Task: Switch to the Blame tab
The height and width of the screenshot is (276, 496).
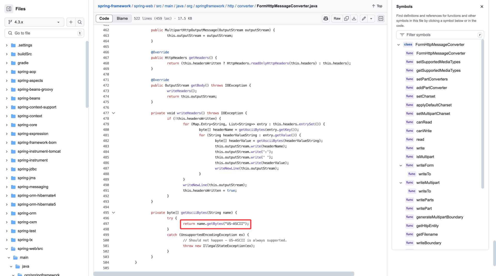Action: coord(122,18)
